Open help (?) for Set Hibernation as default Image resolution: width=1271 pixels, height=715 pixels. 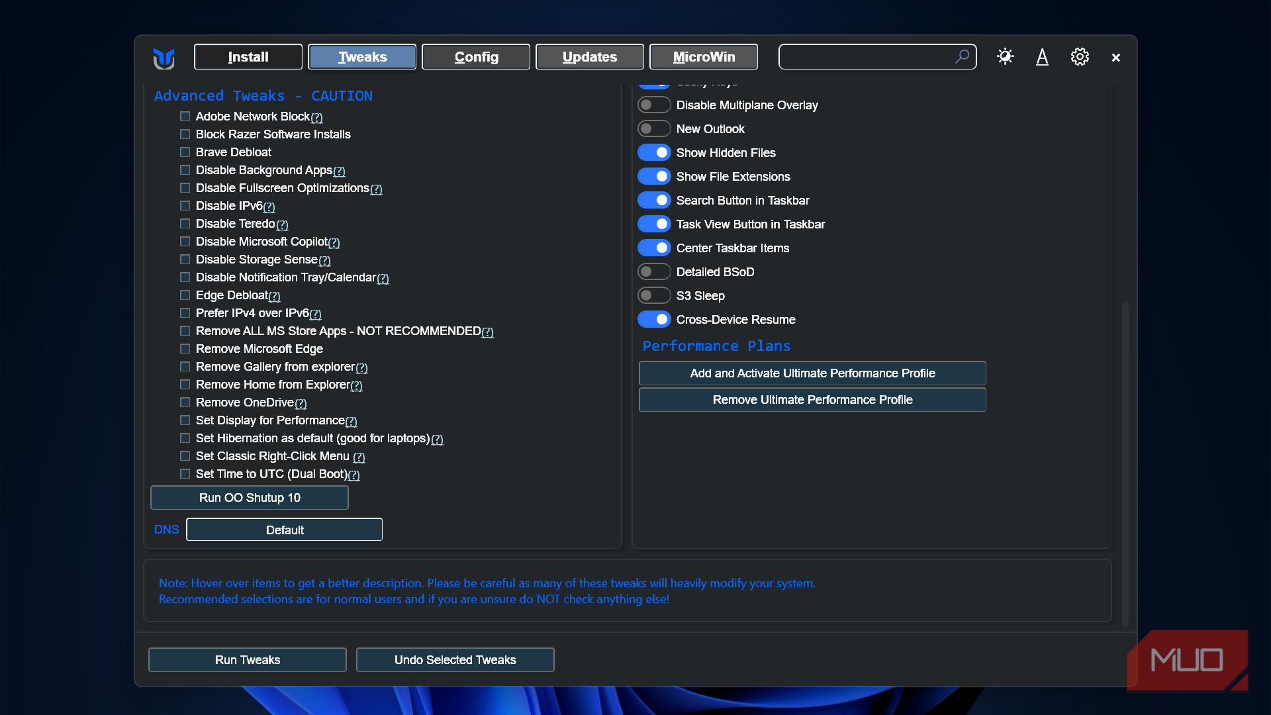[438, 439]
